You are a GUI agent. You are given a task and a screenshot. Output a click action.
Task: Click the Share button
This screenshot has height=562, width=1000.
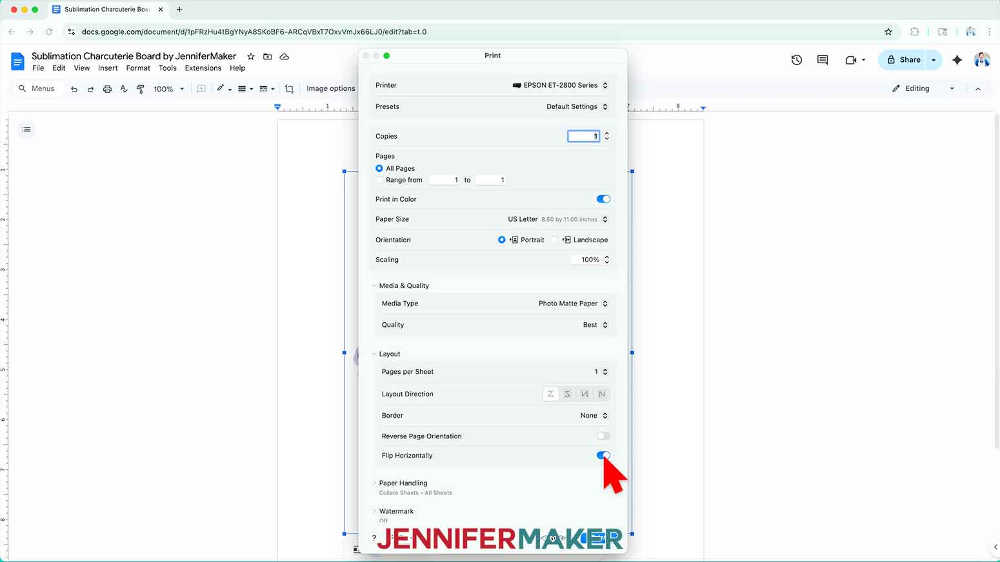903,60
